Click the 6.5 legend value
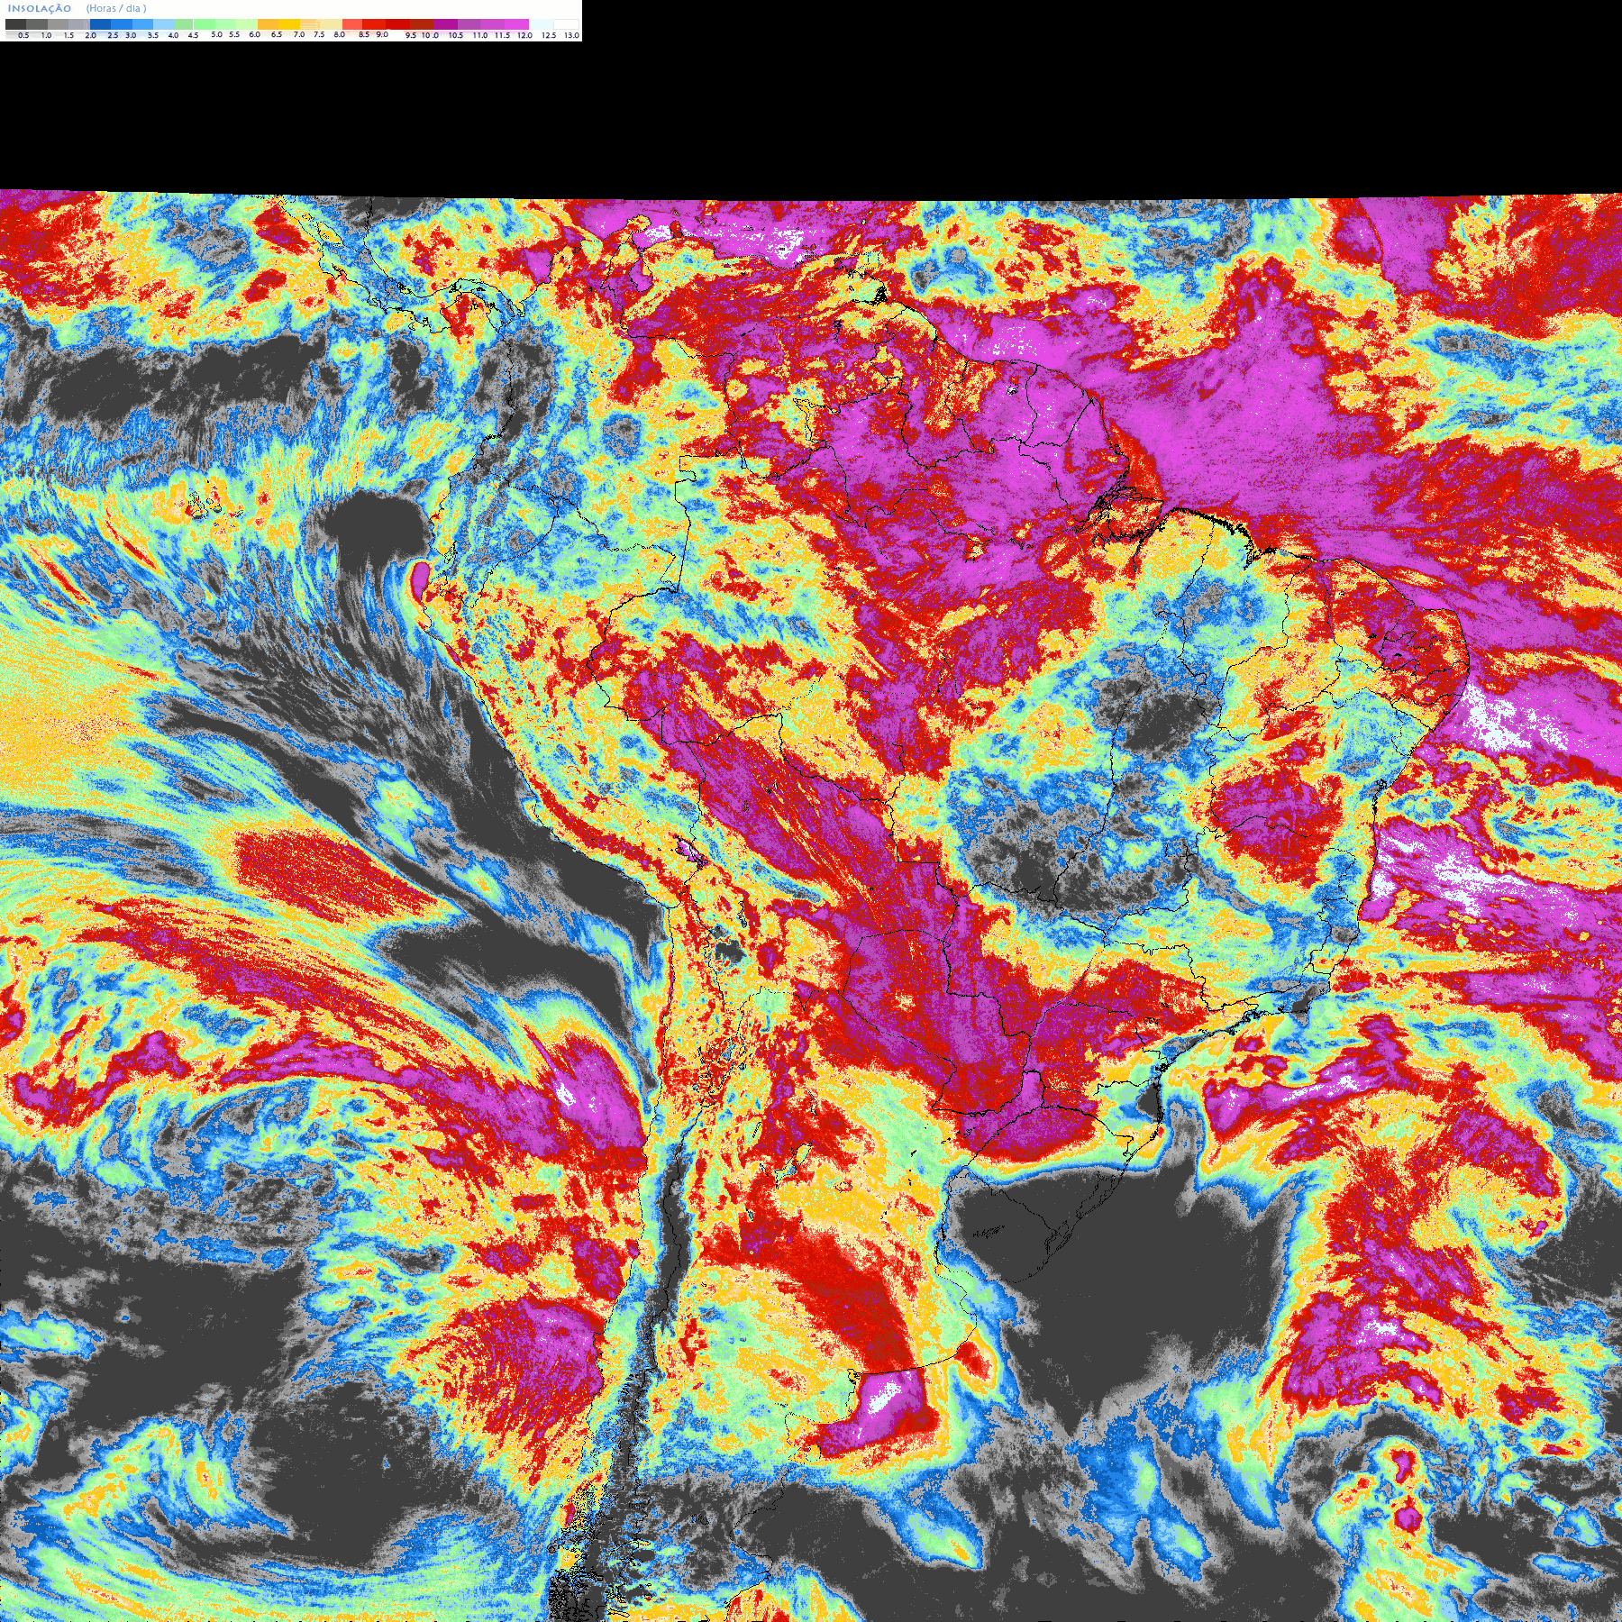Screen dimensions: 1622x1622 click(277, 34)
